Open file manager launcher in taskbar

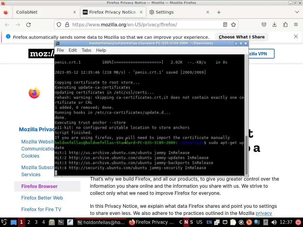[51, 222]
